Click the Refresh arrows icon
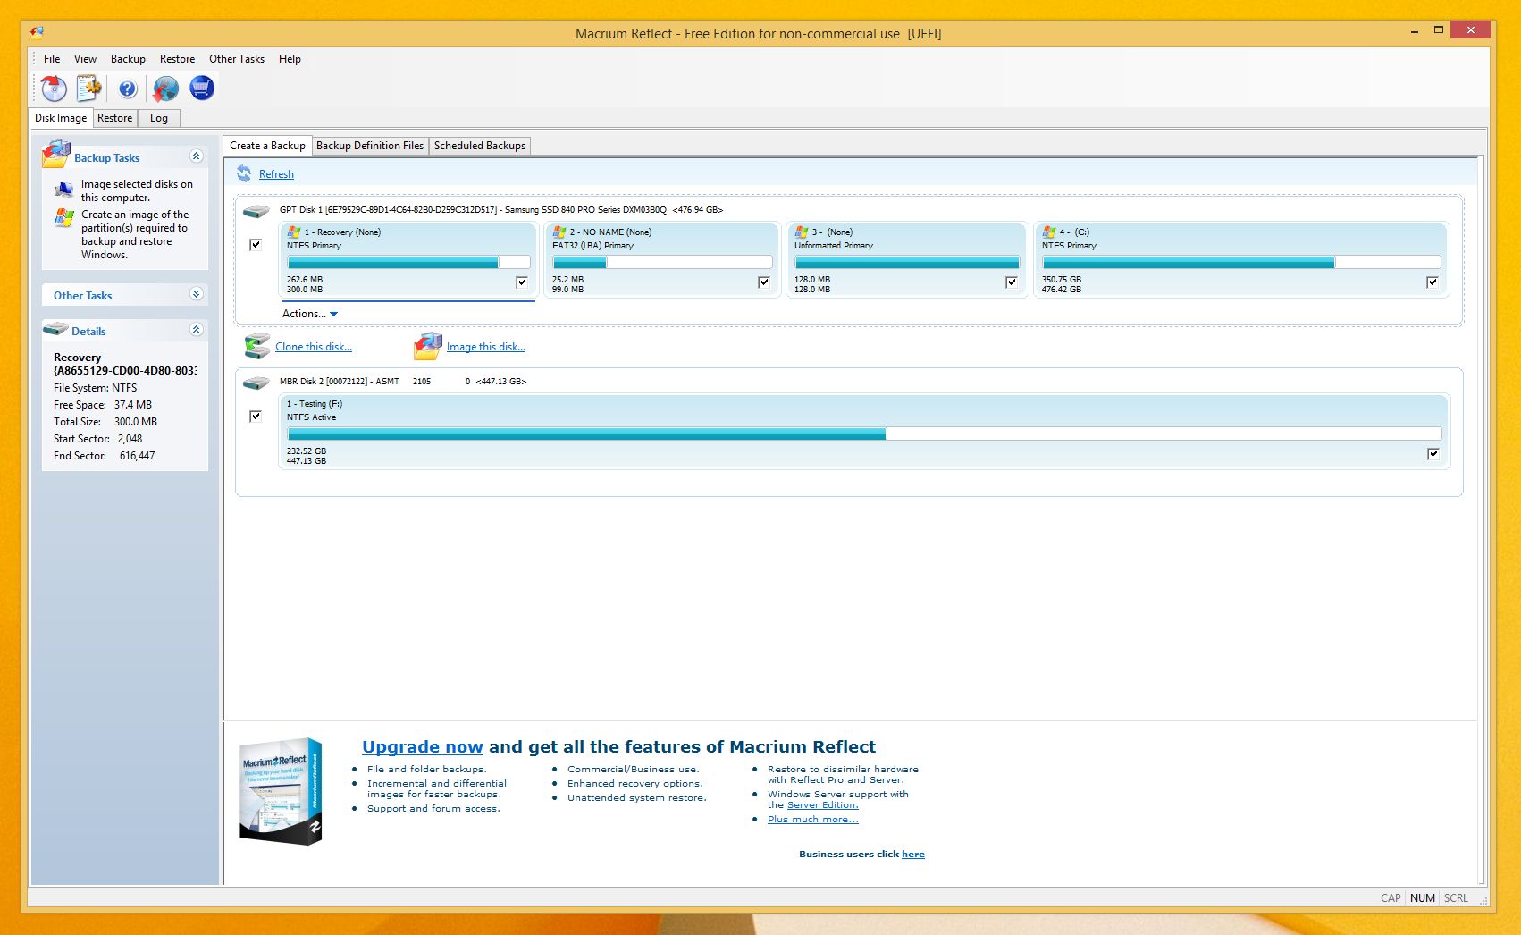The height and width of the screenshot is (935, 1521). 244,173
